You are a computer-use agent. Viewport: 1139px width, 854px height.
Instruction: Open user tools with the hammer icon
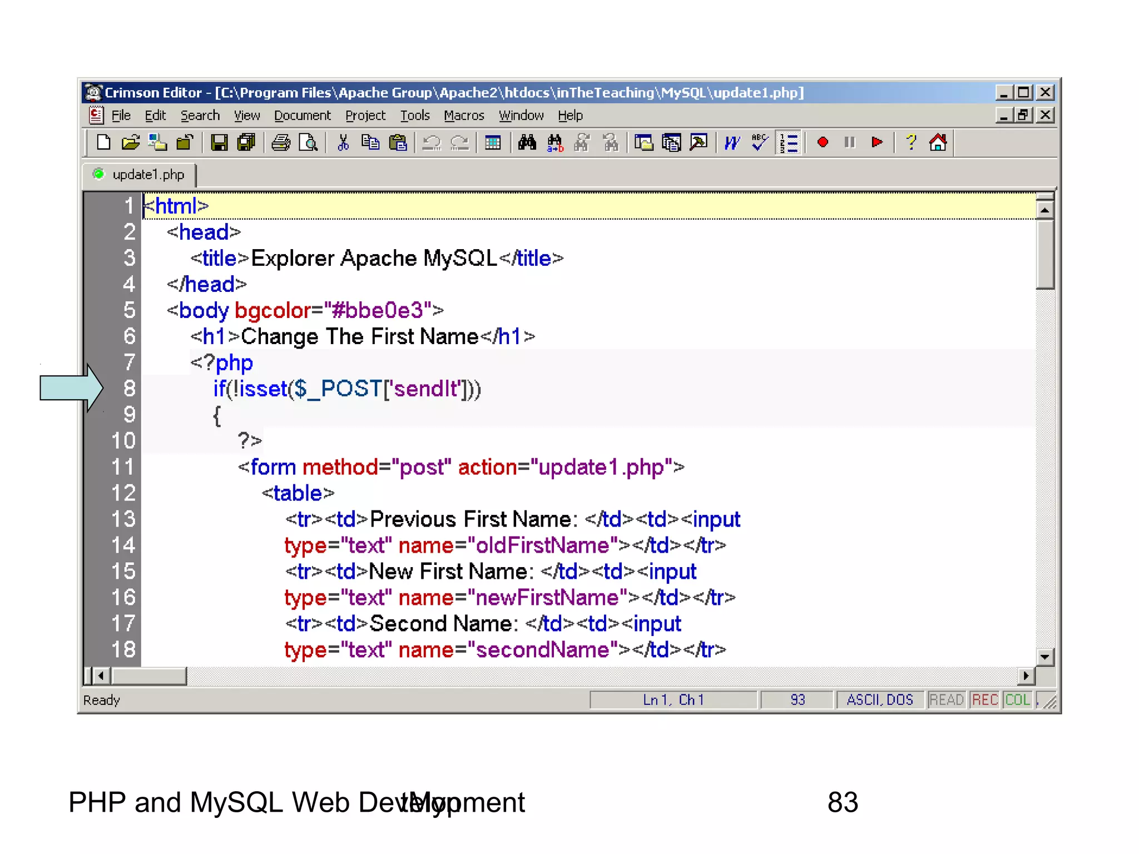click(699, 143)
